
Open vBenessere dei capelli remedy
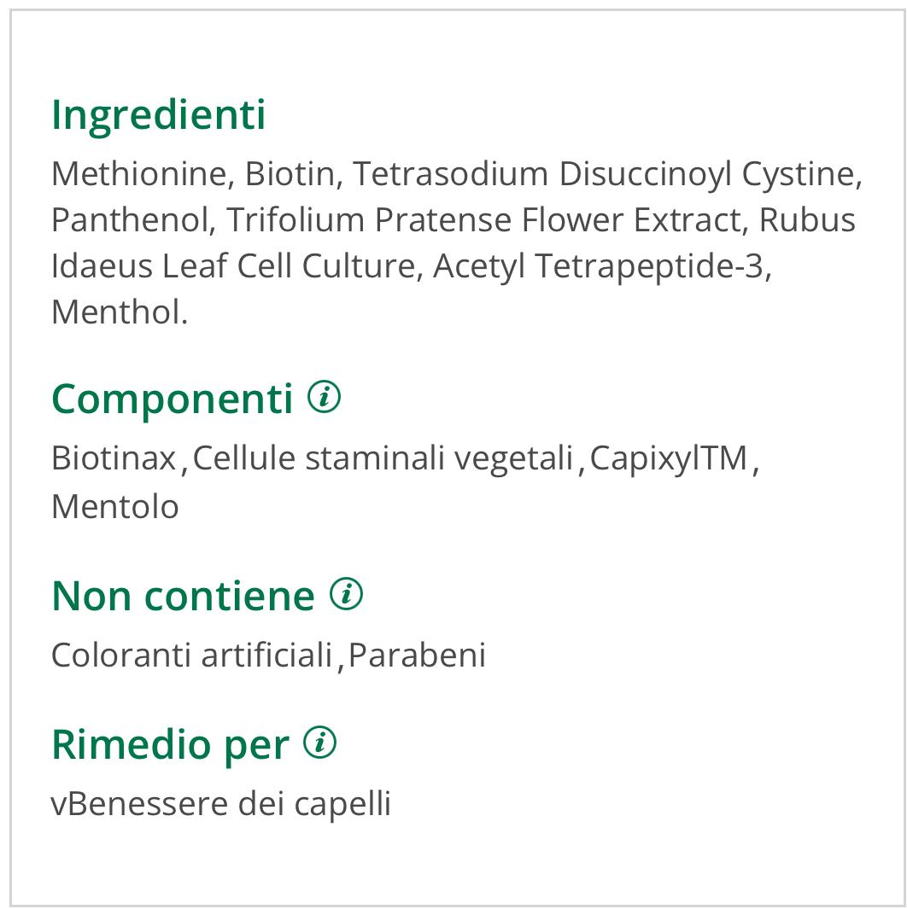(221, 804)
